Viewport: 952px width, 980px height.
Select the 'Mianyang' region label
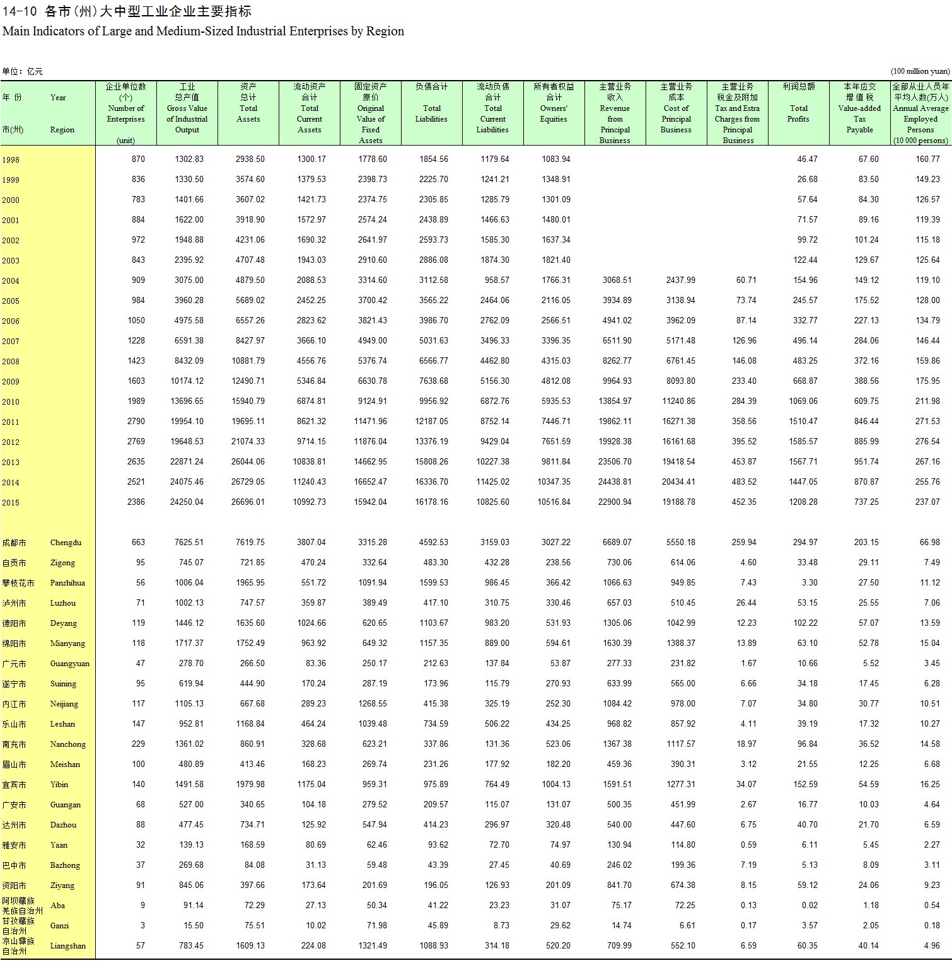click(67, 643)
